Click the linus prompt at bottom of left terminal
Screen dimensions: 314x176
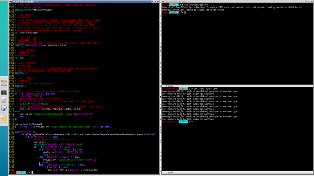(21, 172)
